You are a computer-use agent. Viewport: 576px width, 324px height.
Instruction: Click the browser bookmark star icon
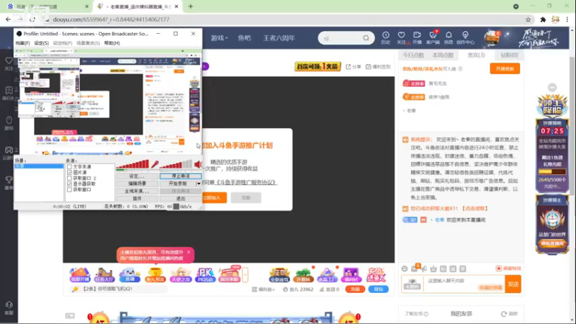point(528,19)
